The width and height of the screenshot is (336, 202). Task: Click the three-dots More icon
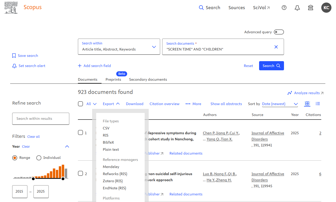188,104
